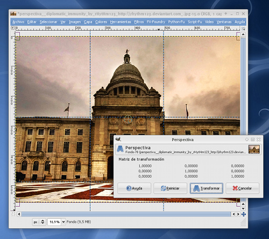Click the GIMP icon in image window title

pos(13,13)
